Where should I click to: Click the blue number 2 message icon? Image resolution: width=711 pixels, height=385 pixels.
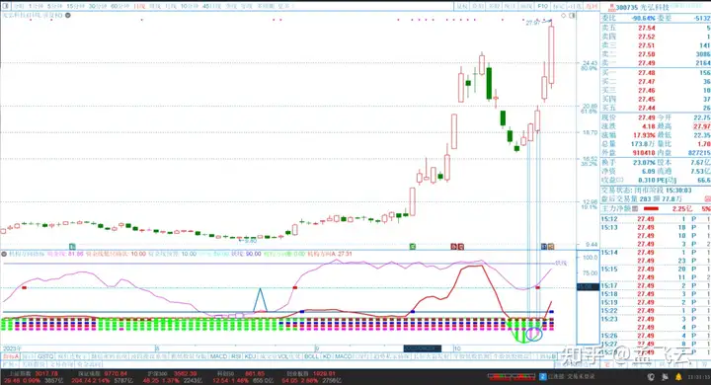pos(543,376)
